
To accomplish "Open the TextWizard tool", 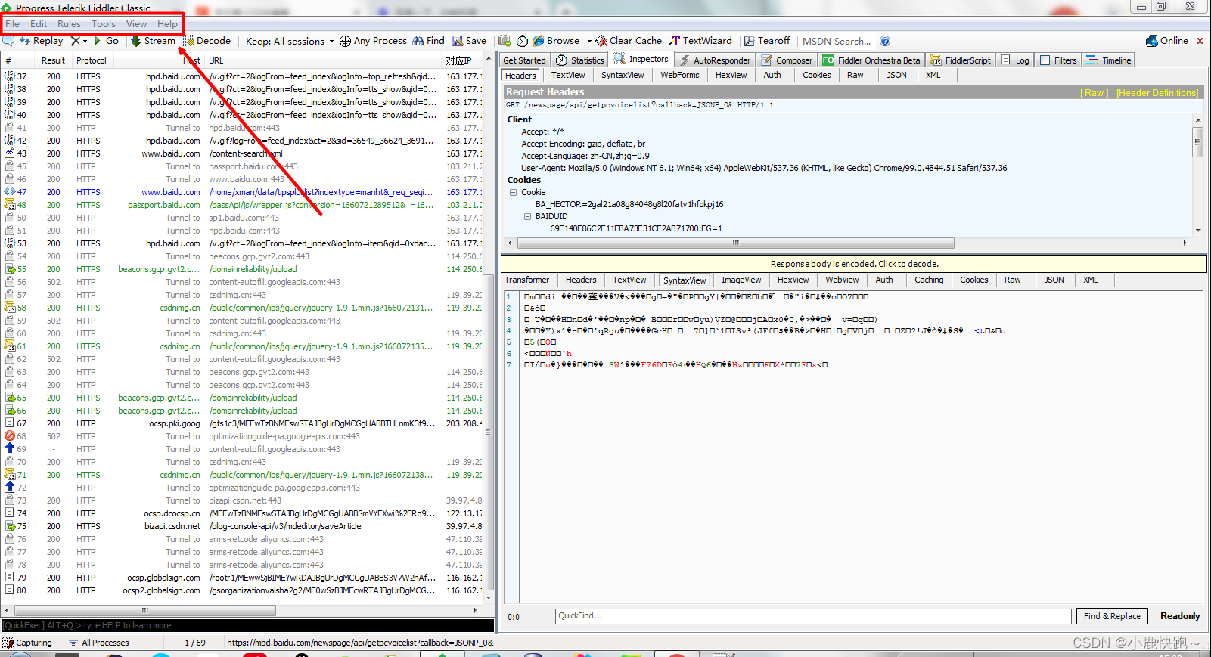I will 700,41.
